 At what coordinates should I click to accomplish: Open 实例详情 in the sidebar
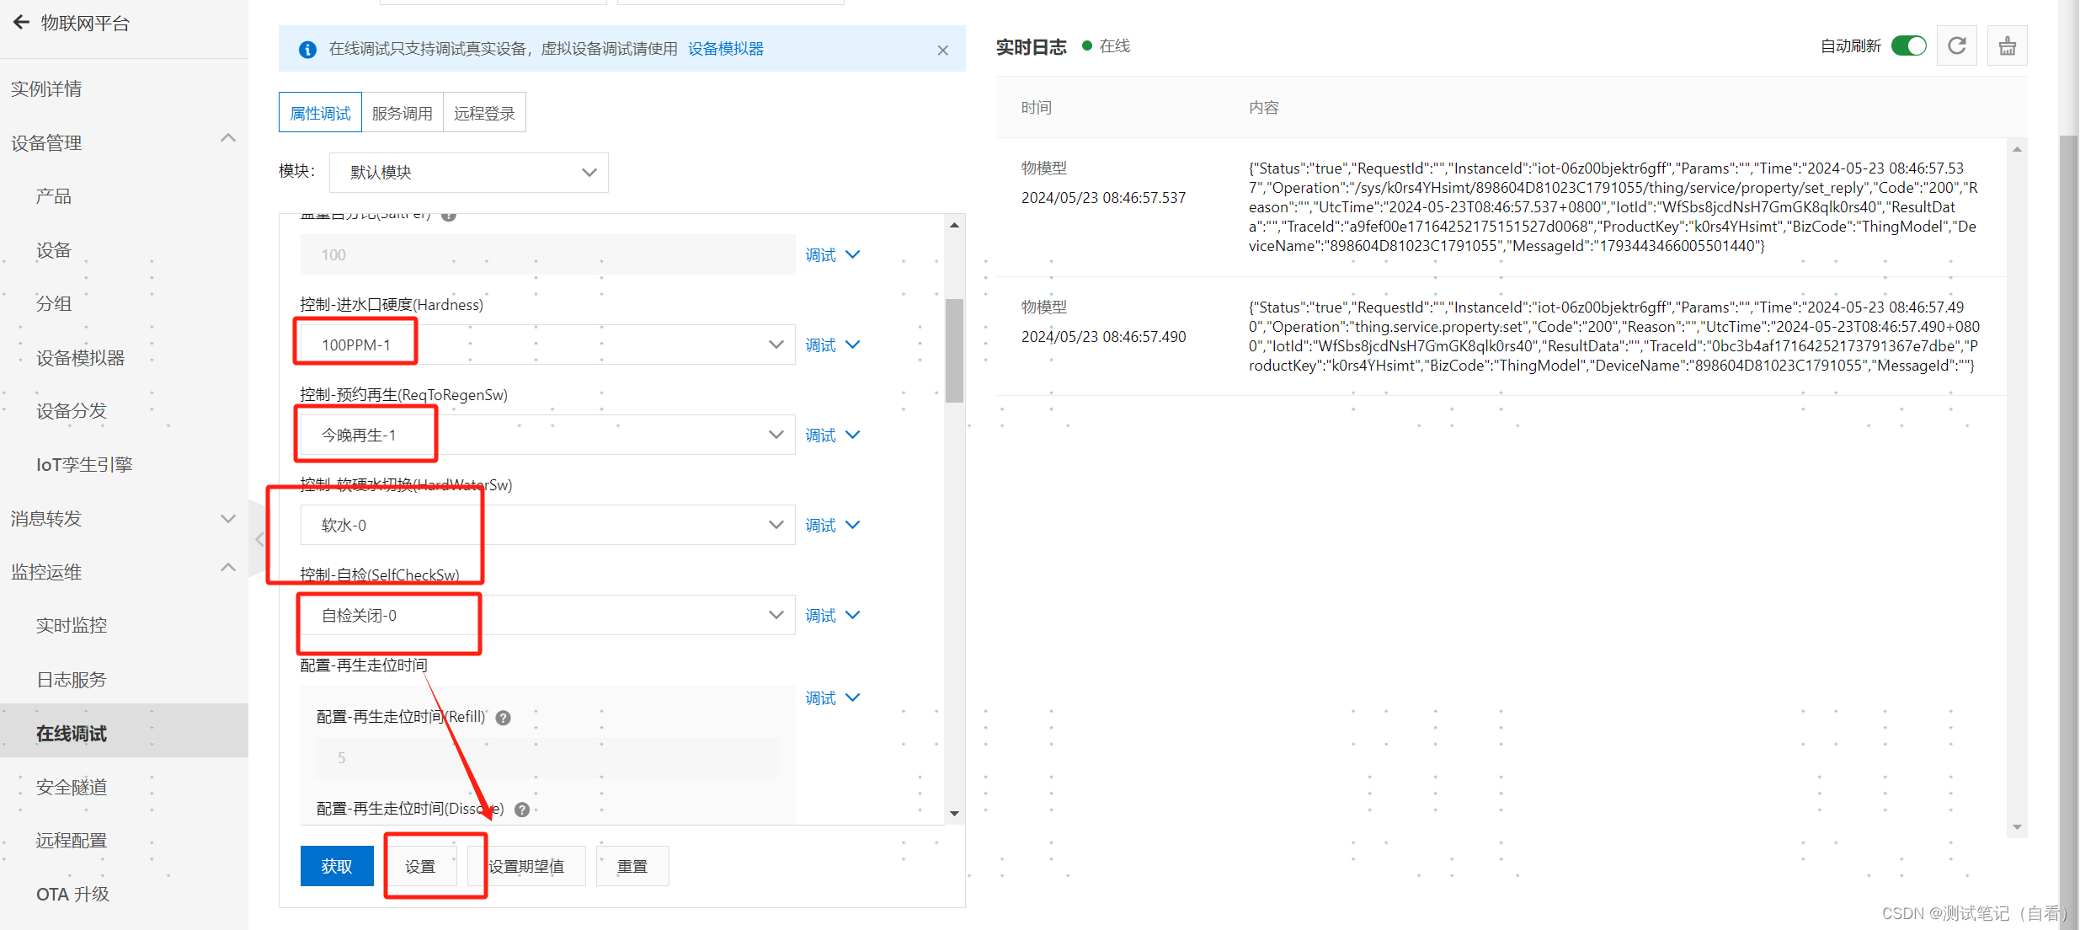point(46,89)
